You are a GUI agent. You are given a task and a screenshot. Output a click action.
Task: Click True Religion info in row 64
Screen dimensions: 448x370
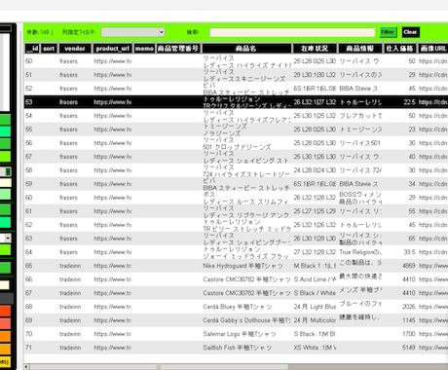tap(360, 252)
